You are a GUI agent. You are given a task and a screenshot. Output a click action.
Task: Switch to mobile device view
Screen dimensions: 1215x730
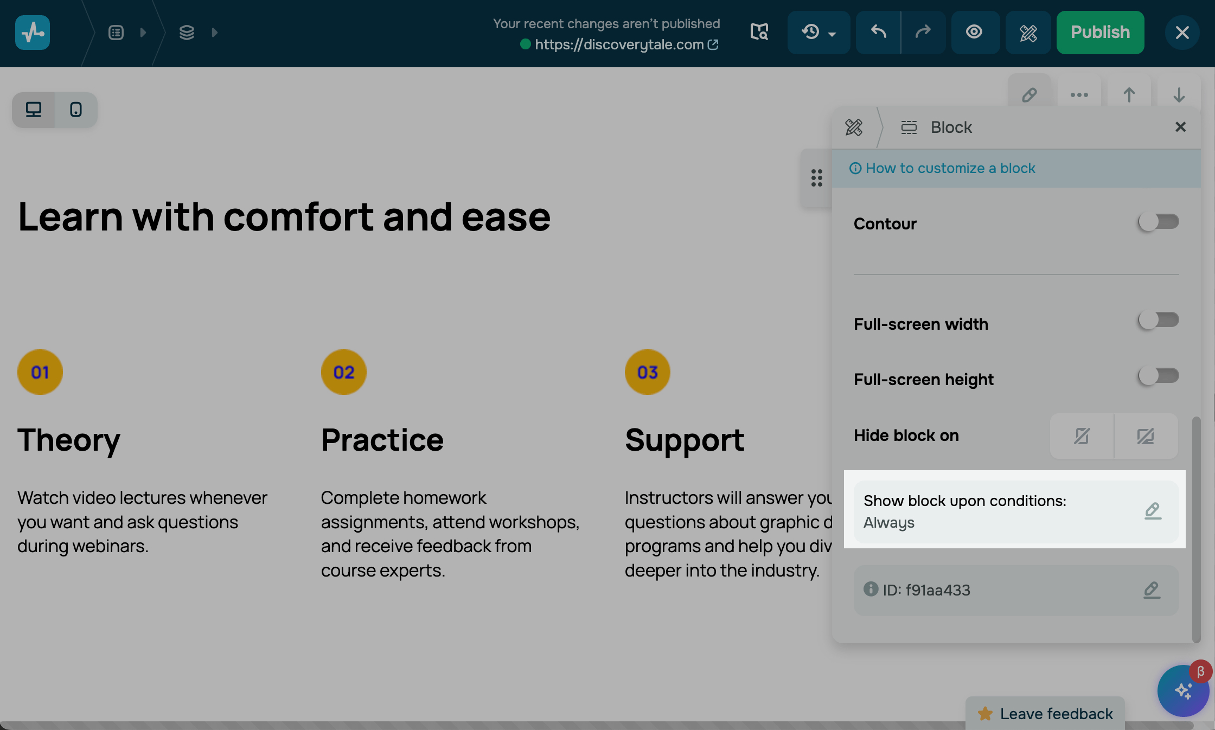tap(76, 110)
